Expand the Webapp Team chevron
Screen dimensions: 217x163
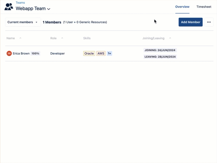tap(49, 9)
